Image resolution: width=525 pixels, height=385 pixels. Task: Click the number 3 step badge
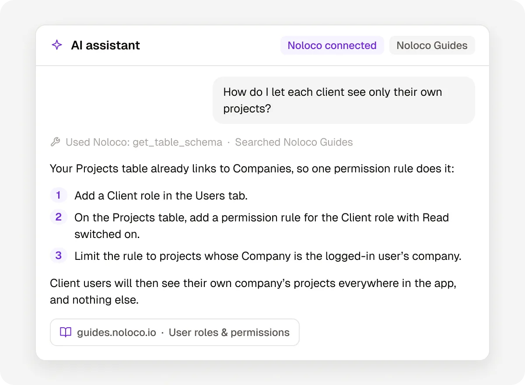59,255
